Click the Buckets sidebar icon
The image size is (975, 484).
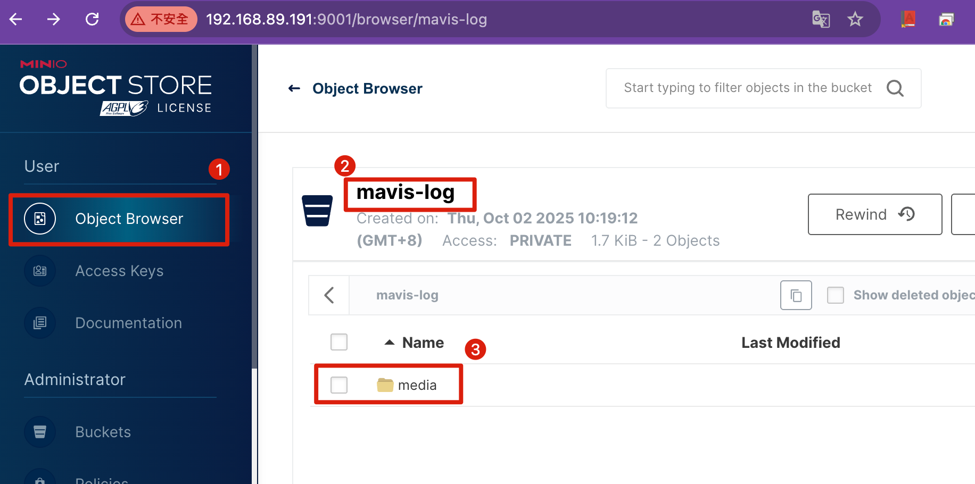click(x=40, y=432)
